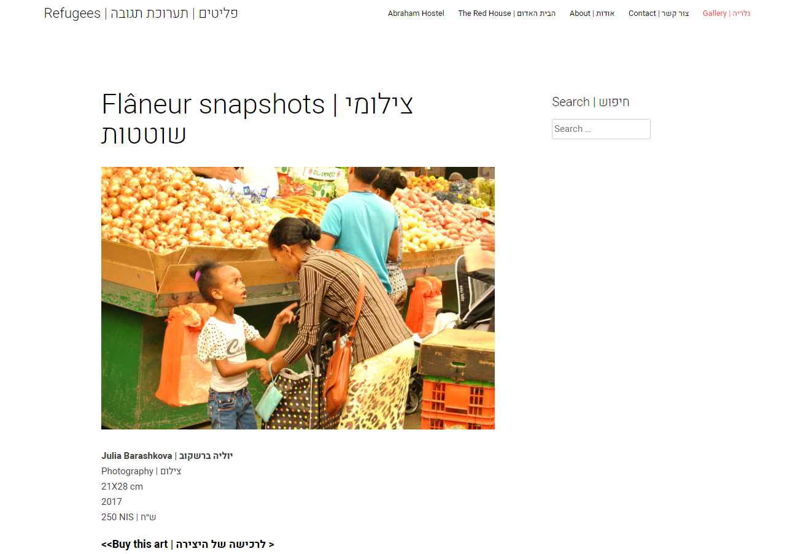Click the Buy this art link
The height and width of the screenshot is (554, 798).
[188, 544]
